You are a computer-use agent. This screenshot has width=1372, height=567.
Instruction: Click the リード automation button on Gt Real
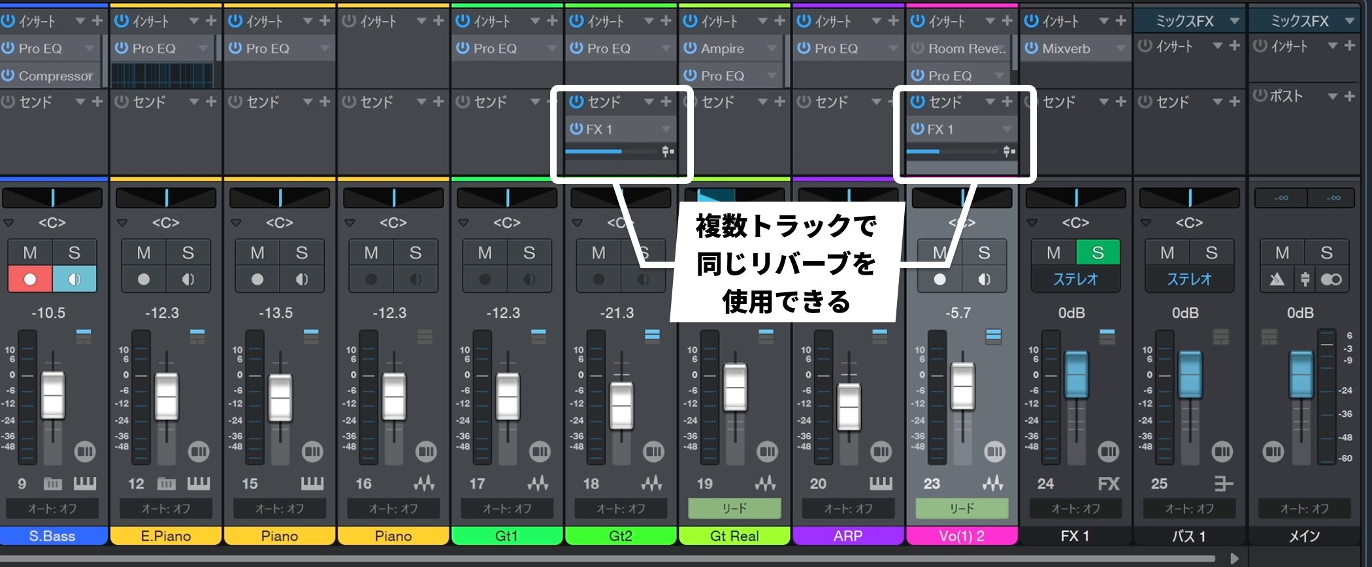pos(734,508)
